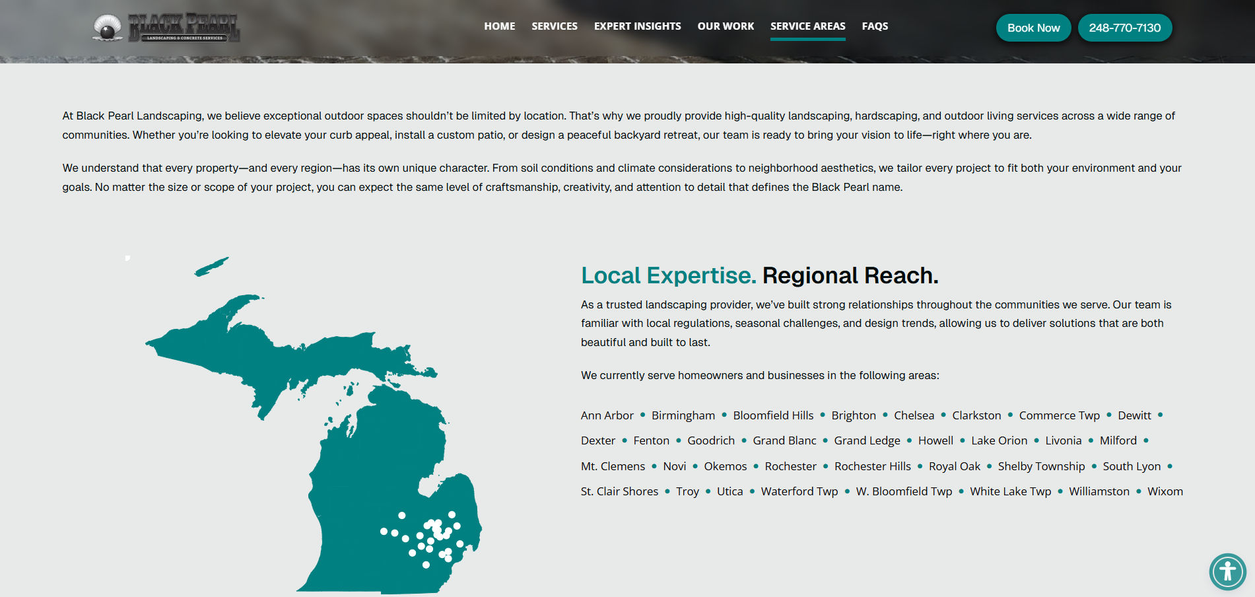
Task: Open the Services menu
Action: coord(555,26)
